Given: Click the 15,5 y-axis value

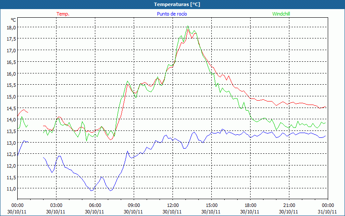Looking at the screenshot, I should pos(11,85).
